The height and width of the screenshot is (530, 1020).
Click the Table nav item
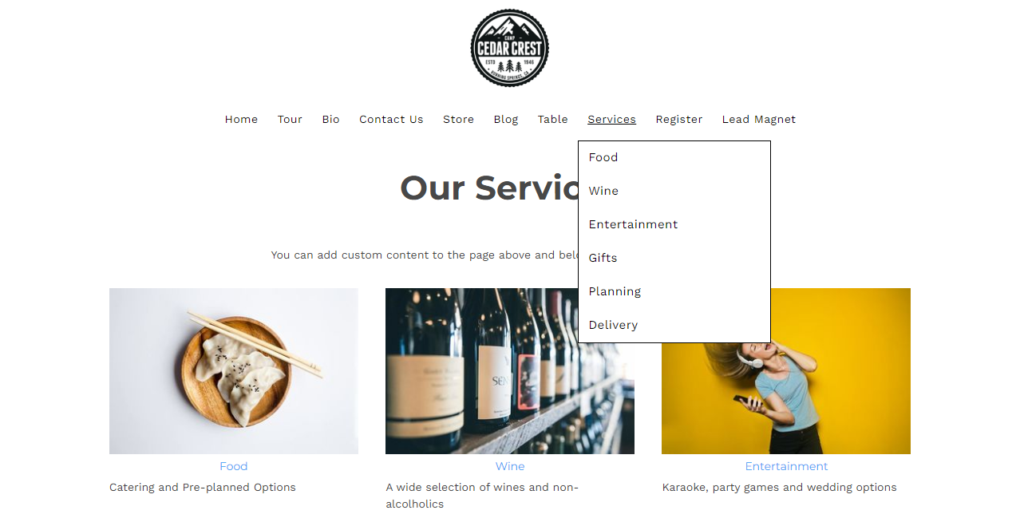[x=552, y=120]
